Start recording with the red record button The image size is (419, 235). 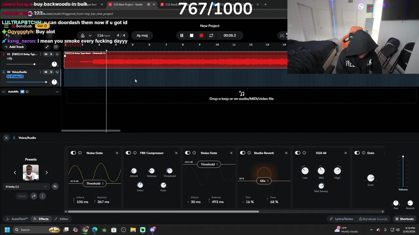point(201,36)
